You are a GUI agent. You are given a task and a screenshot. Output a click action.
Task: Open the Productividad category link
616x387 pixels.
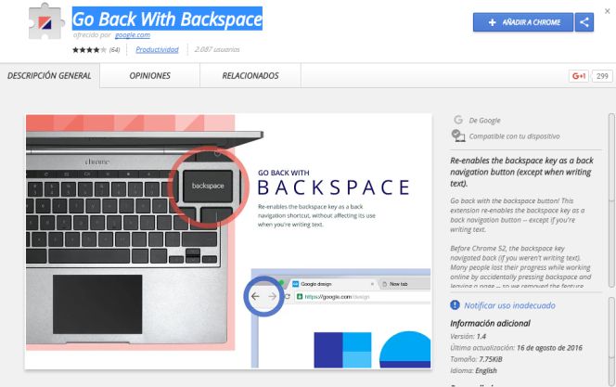[x=157, y=49]
